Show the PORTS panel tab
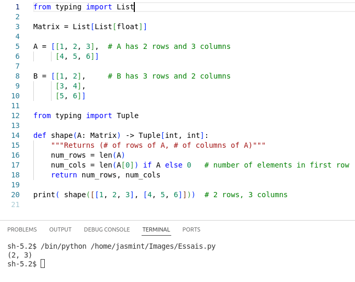 coord(191,229)
